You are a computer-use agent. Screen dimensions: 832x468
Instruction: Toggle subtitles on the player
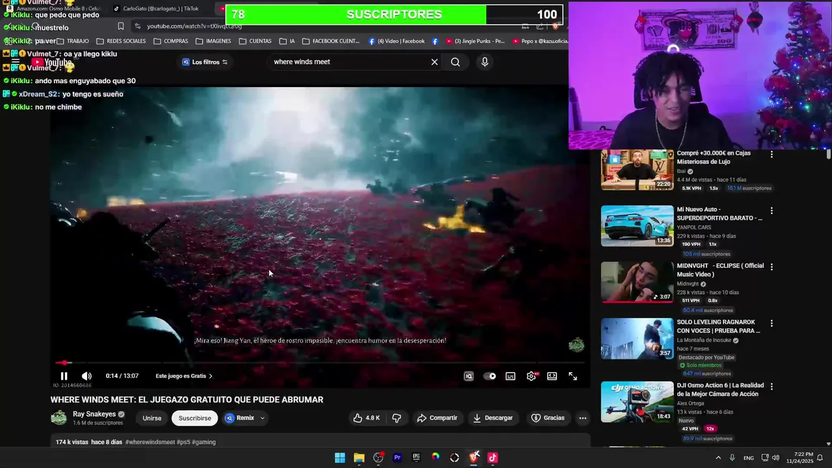tap(511, 376)
